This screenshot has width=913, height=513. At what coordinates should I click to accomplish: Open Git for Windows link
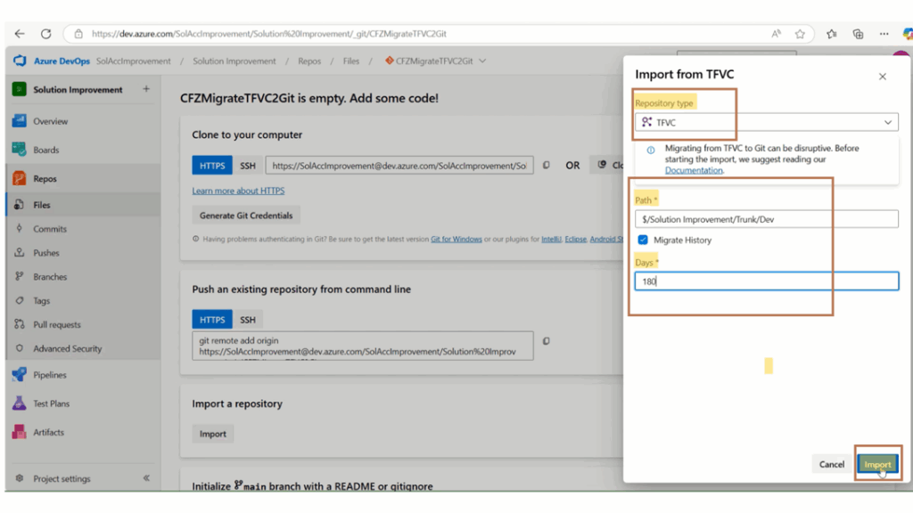[x=456, y=239]
